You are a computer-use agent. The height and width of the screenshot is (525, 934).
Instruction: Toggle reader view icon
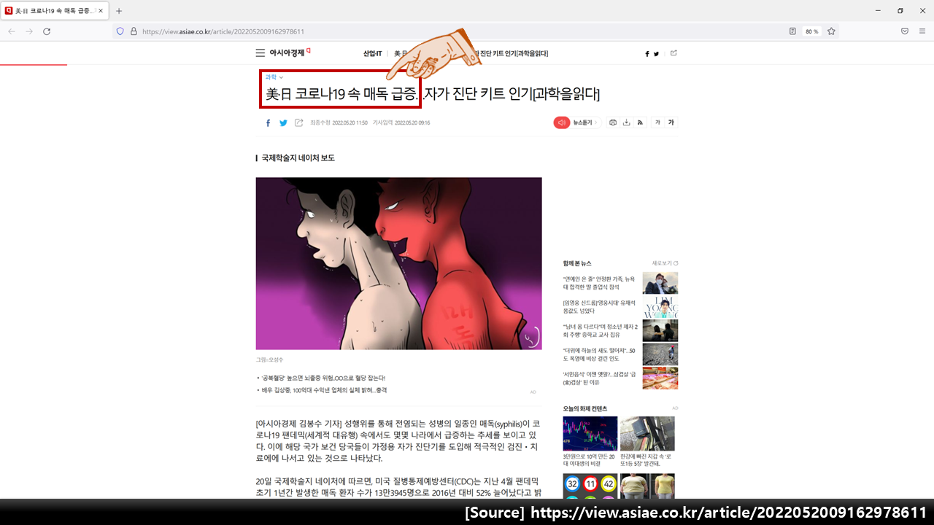[x=792, y=31]
